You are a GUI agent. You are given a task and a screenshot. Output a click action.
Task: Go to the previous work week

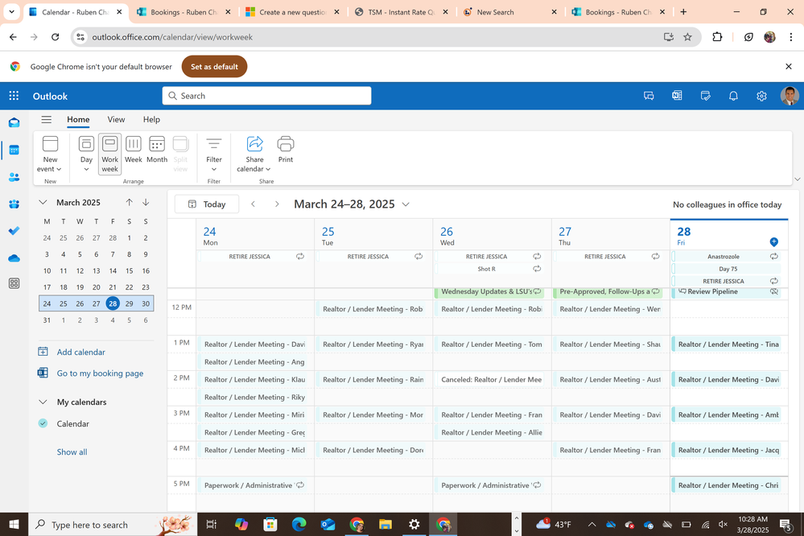click(x=253, y=204)
